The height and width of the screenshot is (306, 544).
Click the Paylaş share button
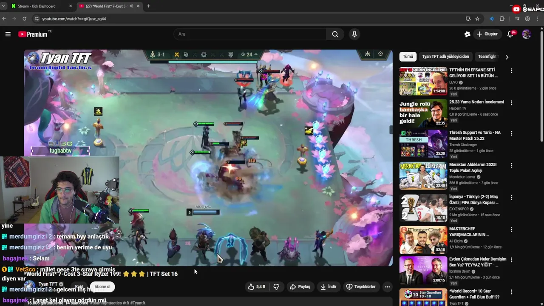click(x=300, y=287)
